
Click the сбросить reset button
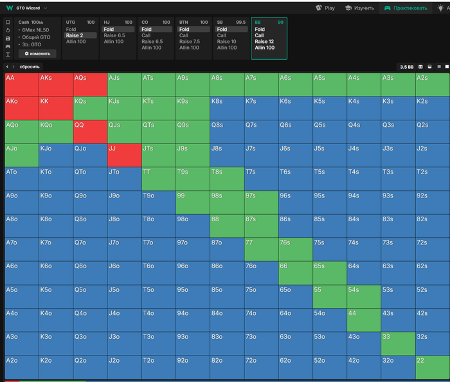tap(30, 67)
